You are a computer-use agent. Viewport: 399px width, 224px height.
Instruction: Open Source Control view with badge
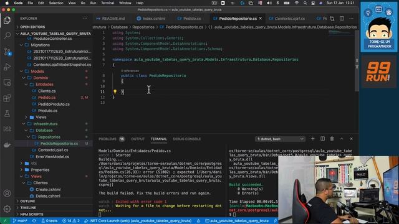7,52
